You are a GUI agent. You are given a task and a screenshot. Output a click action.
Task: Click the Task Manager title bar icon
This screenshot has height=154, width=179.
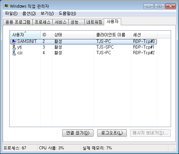6,6
